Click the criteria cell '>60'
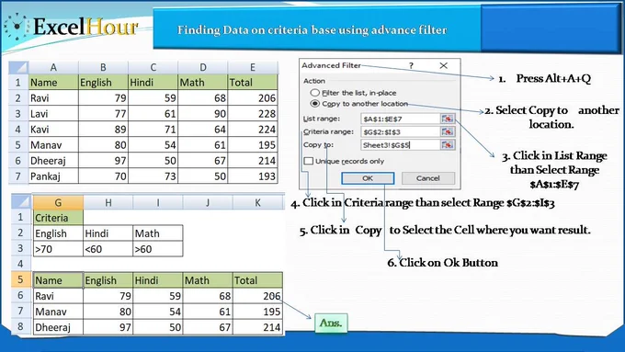The height and width of the screenshot is (352, 625). coord(158,249)
